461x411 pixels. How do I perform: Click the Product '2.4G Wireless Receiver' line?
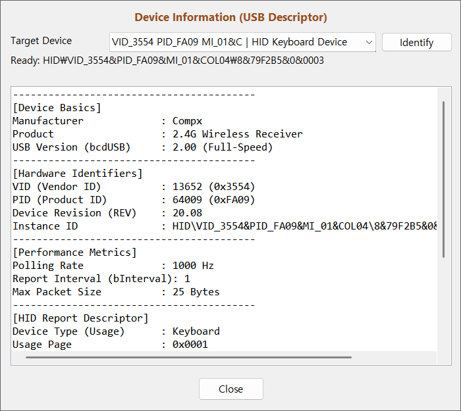point(157,134)
